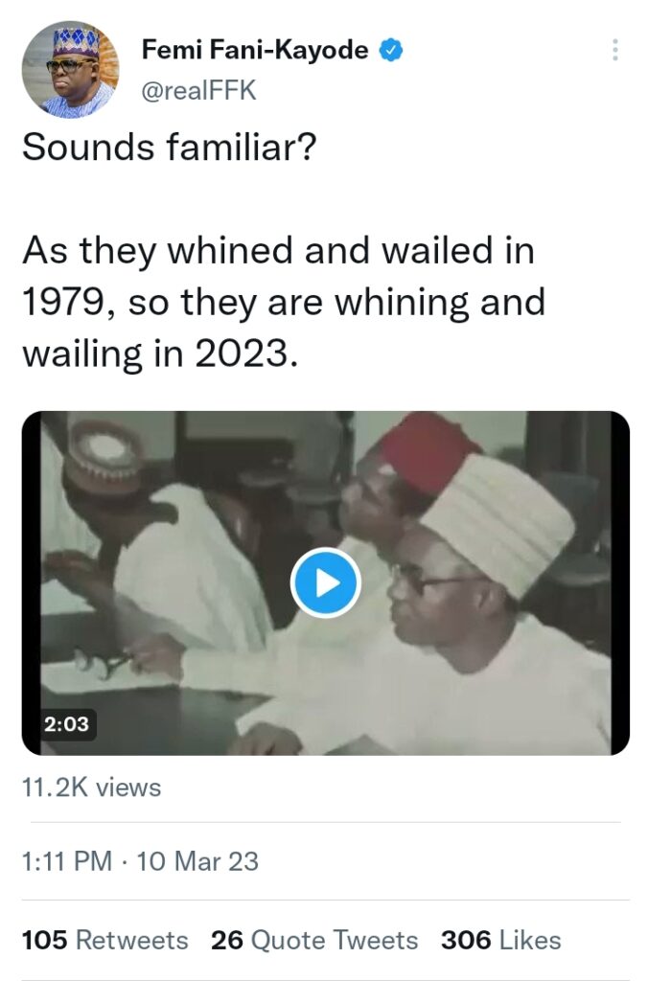Open the three-dot more options menu
648x981 pixels.
[615, 51]
